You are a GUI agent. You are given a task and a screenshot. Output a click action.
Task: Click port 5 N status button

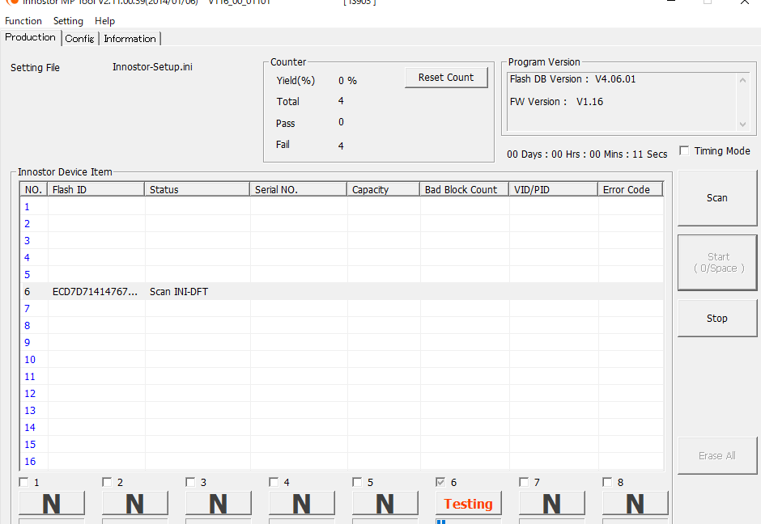(385, 503)
